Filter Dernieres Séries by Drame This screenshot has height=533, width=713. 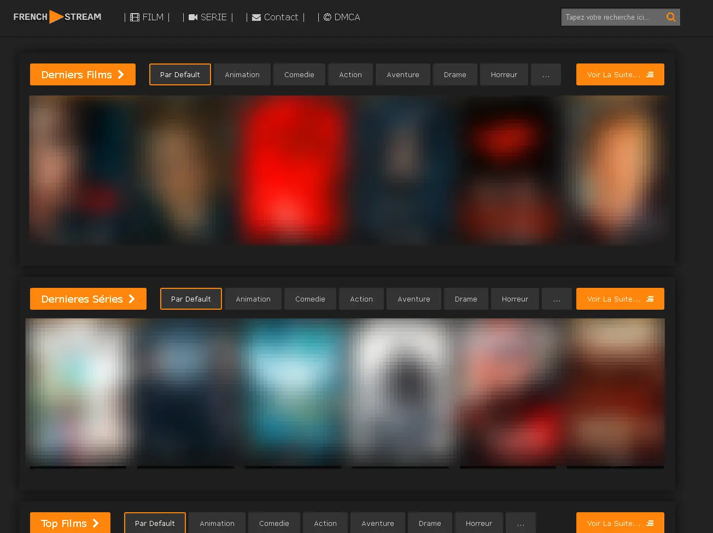(466, 299)
